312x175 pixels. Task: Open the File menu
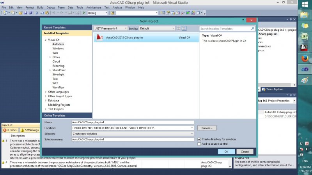pyautogui.click(x=4, y=7)
